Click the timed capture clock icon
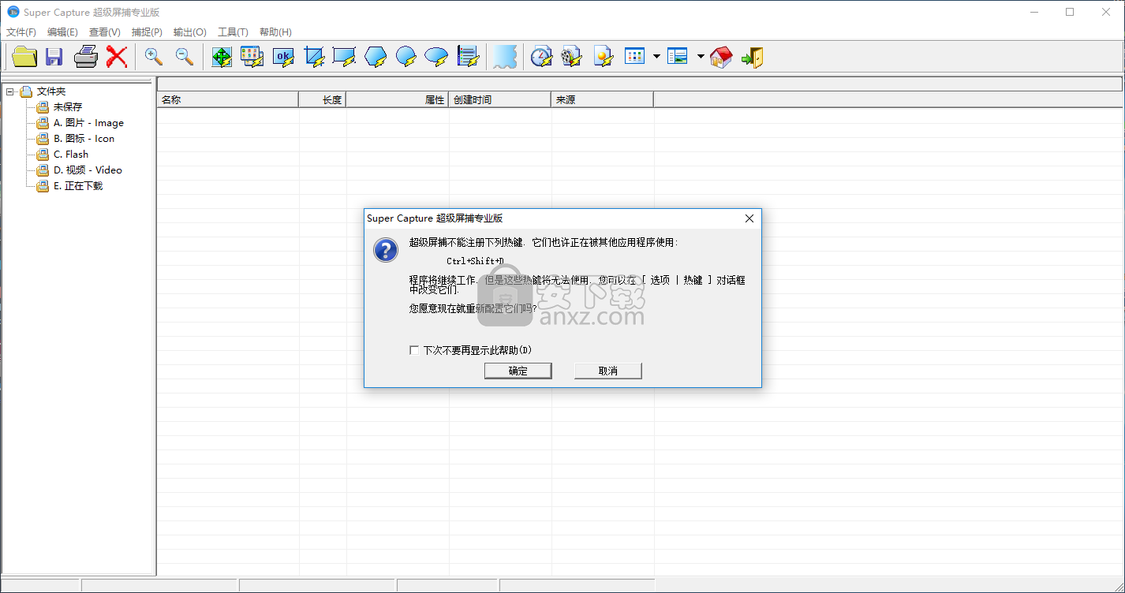 pyautogui.click(x=541, y=57)
